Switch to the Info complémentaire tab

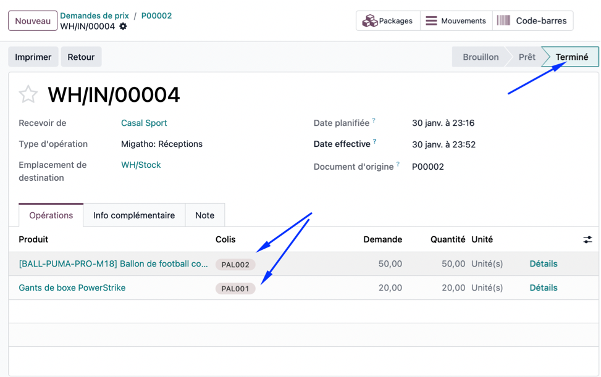[134, 215]
